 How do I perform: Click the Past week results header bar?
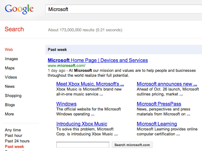pos(123,50)
